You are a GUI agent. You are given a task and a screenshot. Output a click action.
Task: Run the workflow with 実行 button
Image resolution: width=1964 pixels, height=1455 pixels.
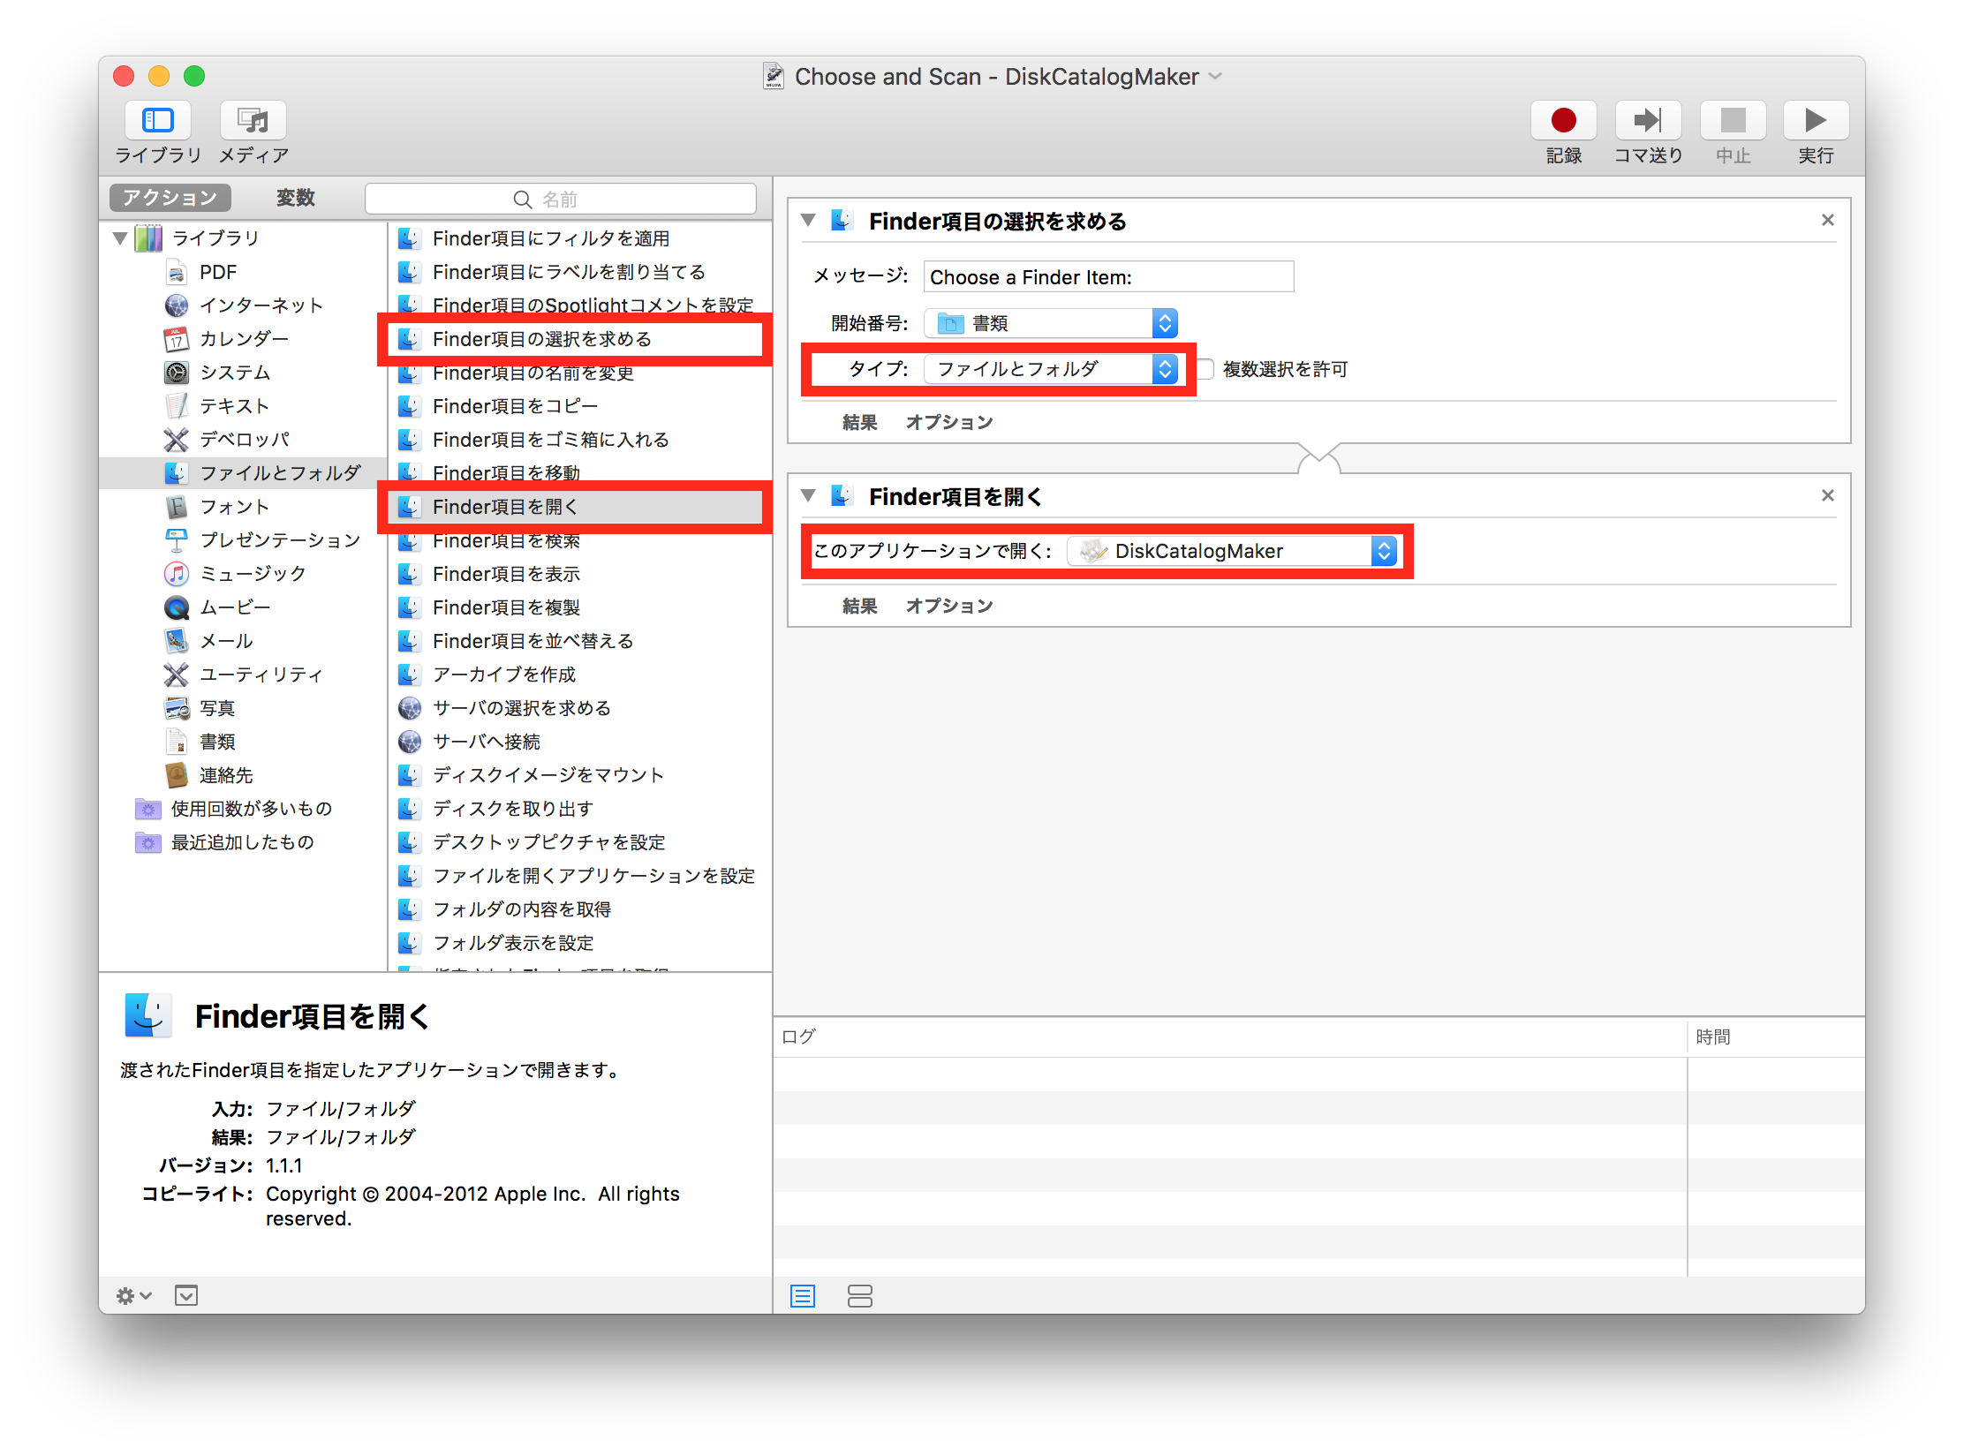(1816, 121)
